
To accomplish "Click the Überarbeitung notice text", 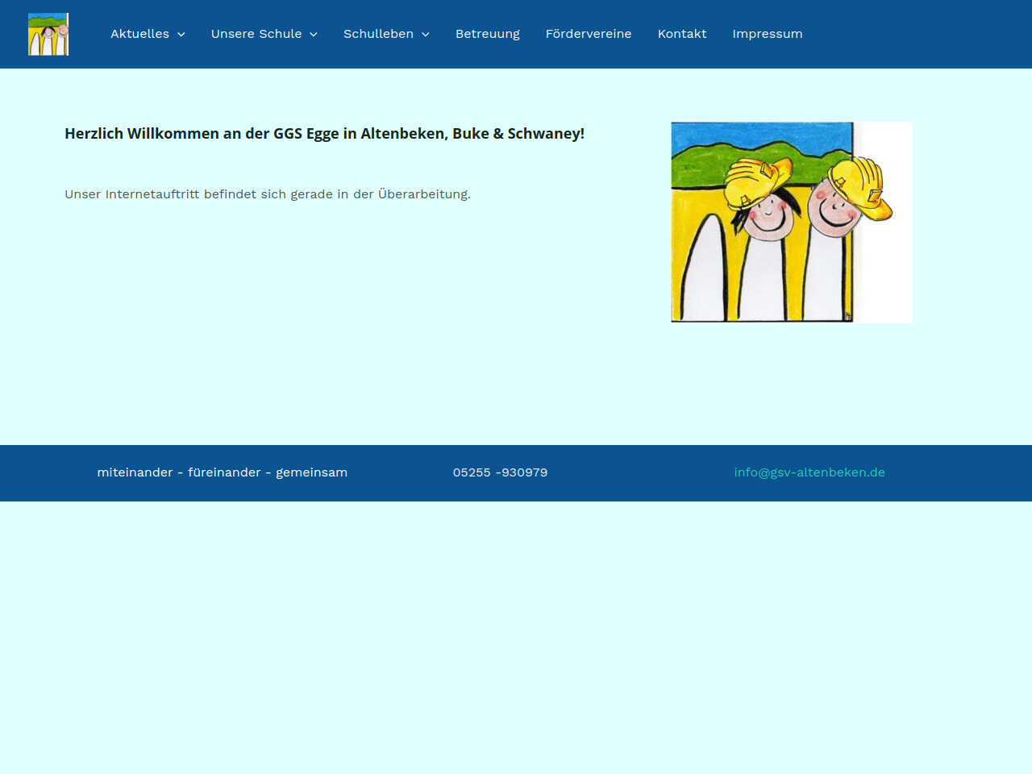I will [267, 194].
